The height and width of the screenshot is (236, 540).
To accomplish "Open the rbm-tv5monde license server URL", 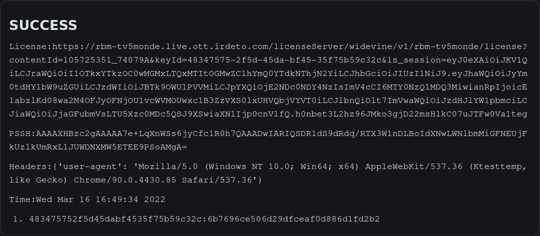I will pos(250,46).
